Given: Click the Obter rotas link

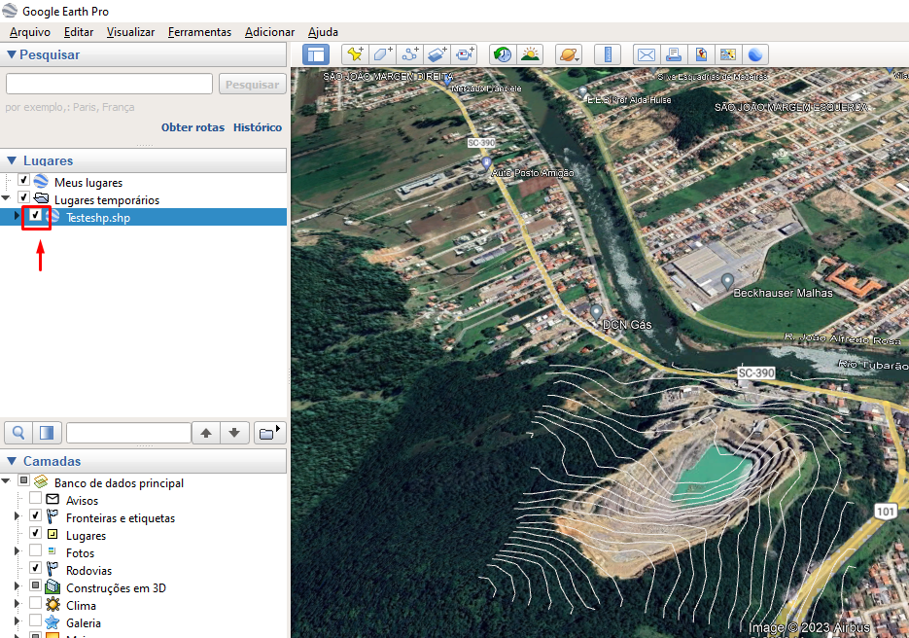Looking at the screenshot, I should coord(192,127).
